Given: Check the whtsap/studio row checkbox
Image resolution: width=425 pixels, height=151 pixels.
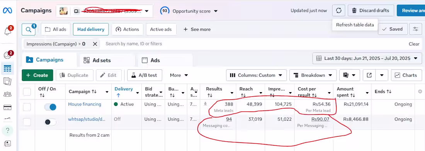Looking at the screenshot, I should (x=27, y=122).
